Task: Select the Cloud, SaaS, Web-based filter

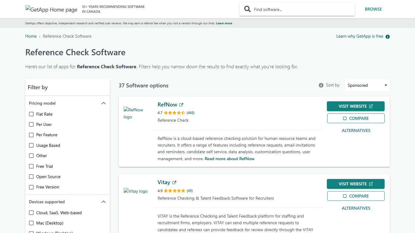Action: coord(31,213)
